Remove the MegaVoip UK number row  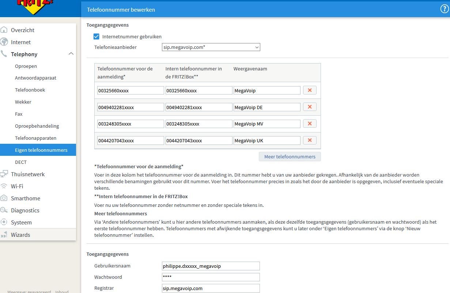310,140
